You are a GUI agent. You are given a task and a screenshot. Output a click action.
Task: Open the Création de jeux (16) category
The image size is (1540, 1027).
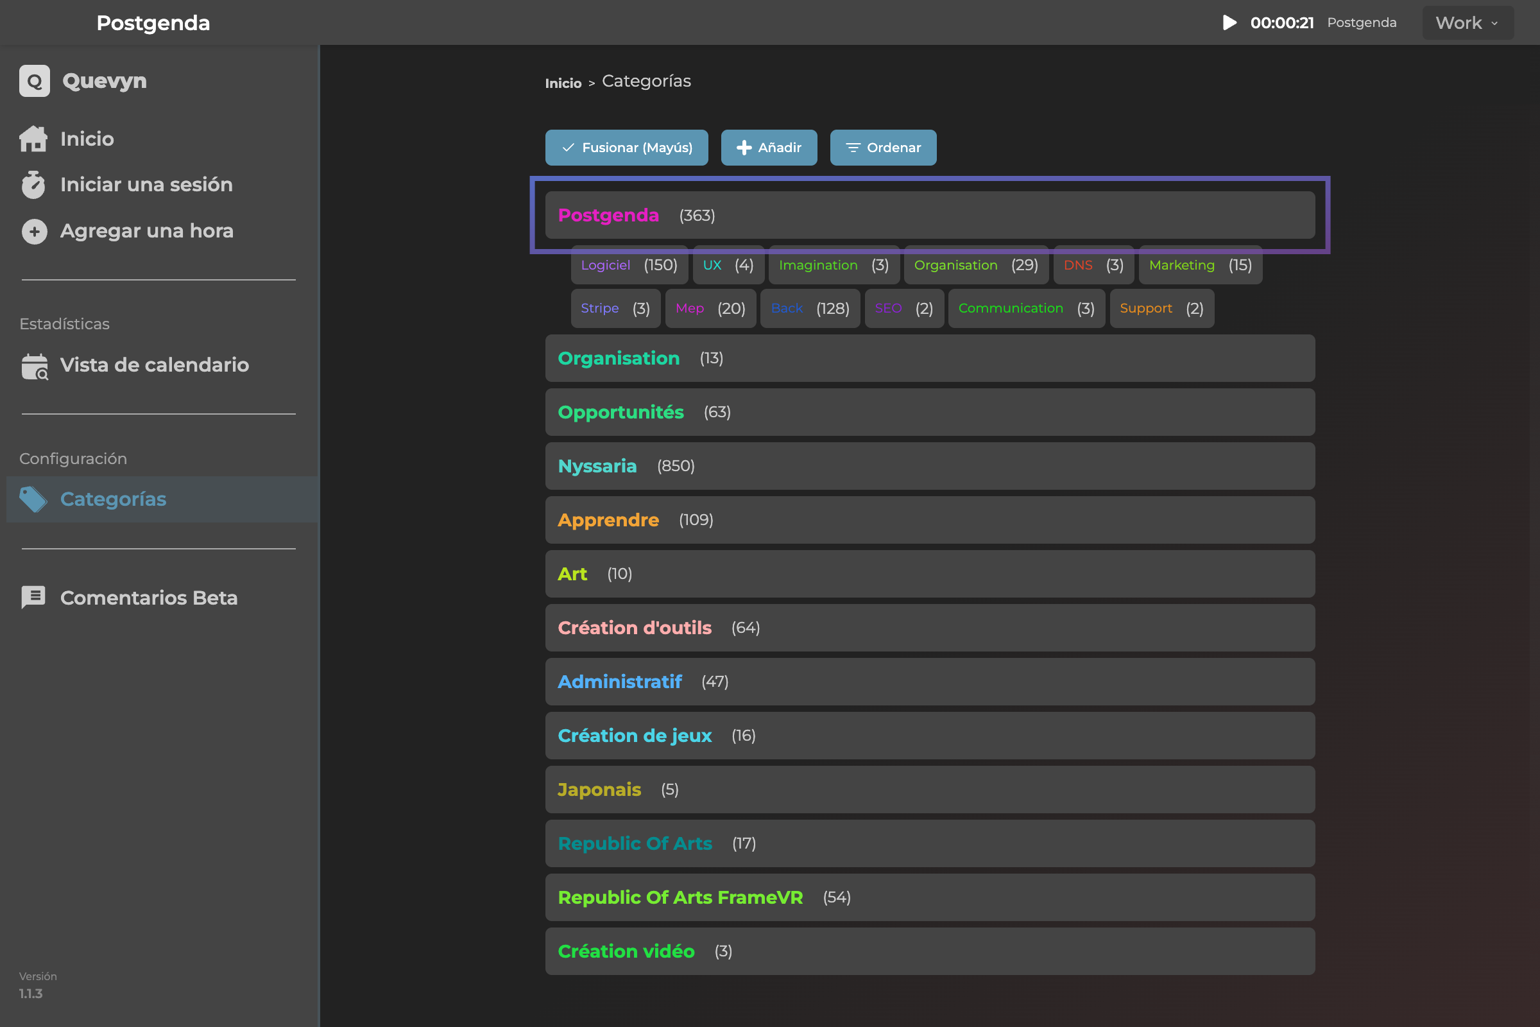[x=930, y=736]
